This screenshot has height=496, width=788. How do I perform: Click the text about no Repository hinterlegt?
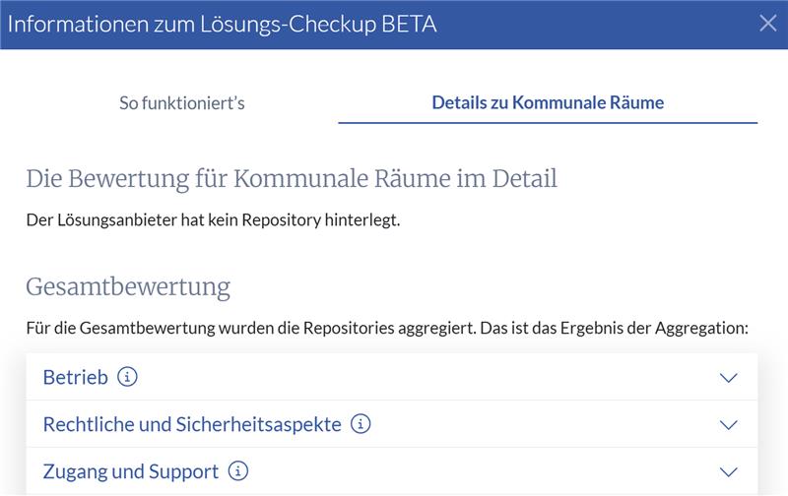click(x=213, y=219)
